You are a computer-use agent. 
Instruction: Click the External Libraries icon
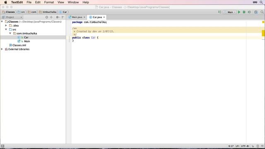pyautogui.click(x=7, y=49)
